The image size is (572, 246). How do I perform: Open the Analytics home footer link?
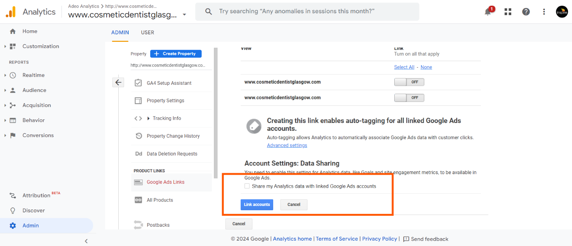point(292,239)
